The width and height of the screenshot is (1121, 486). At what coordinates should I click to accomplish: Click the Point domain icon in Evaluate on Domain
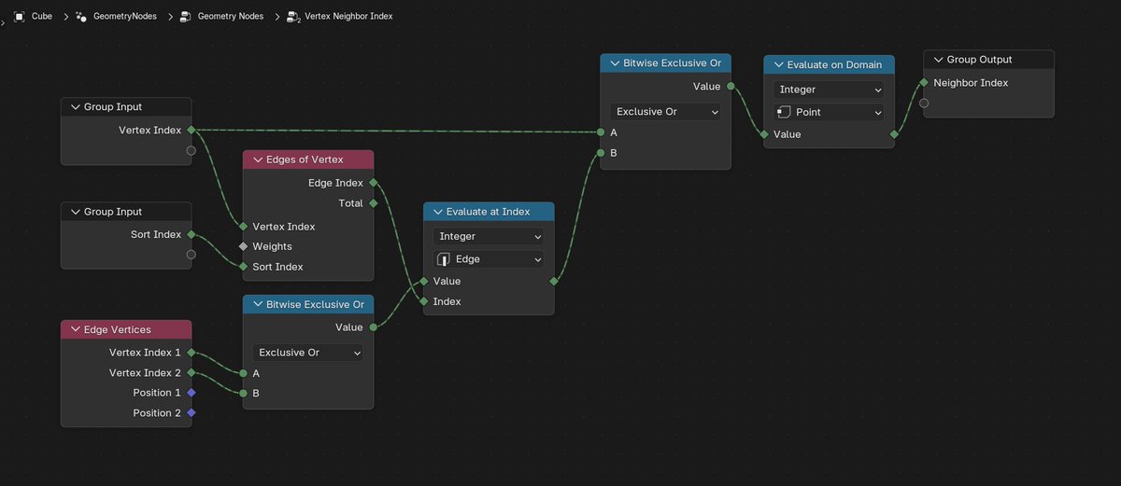coord(784,112)
